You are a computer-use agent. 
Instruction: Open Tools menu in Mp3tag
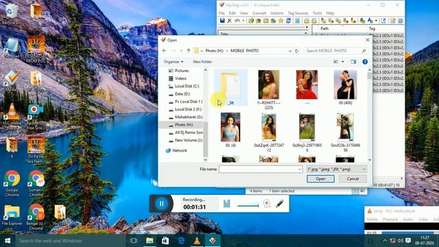317,13
